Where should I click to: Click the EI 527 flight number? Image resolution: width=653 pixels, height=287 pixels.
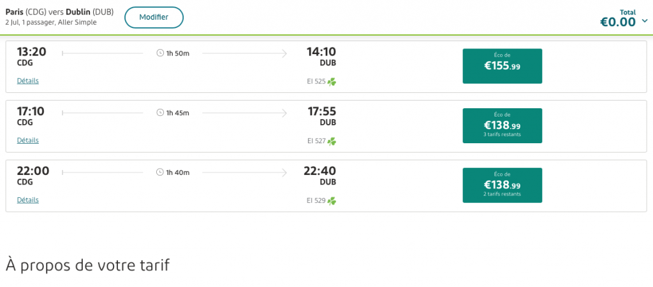[x=316, y=141]
